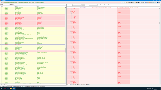
Task: Focus the Filter by filename field
Action: (x=36, y=85)
